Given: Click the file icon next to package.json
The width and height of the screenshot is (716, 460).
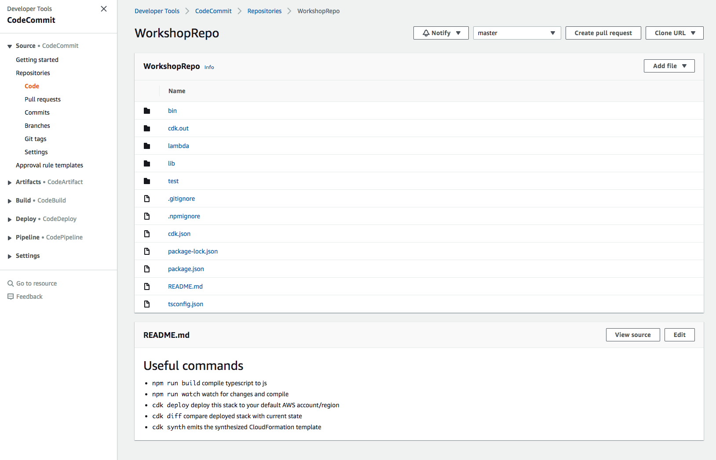Looking at the screenshot, I should (x=147, y=269).
